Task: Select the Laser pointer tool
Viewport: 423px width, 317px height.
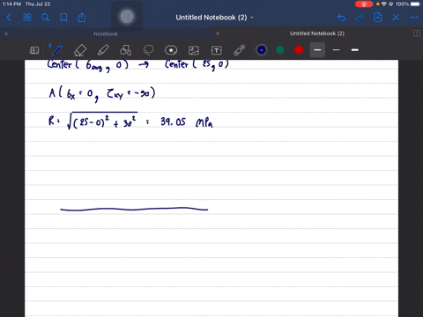Action: coord(240,50)
